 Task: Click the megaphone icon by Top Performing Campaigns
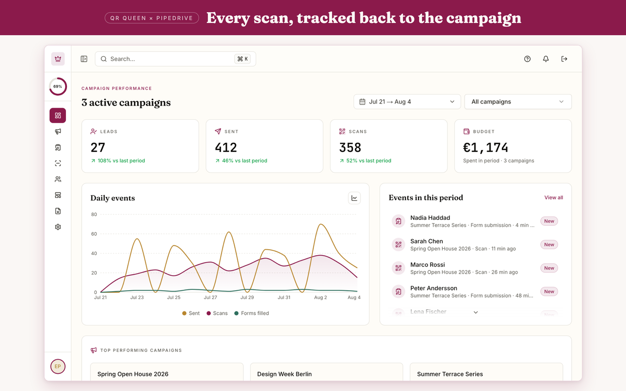pos(93,350)
